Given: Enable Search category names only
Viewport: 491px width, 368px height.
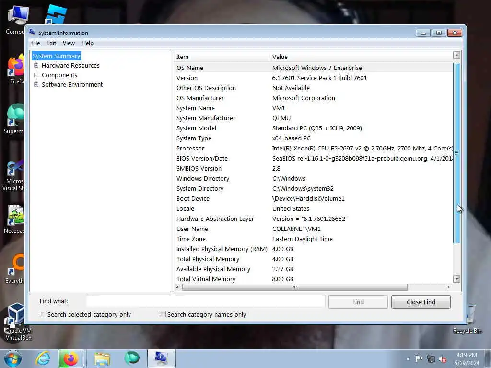Looking at the screenshot, I should (163, 314).
